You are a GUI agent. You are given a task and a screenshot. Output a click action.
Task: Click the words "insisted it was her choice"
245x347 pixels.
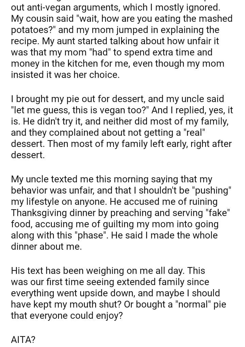(x=65, y=75)
